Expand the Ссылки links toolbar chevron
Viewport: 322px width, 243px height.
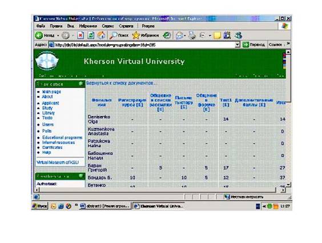click(x=288, y=43)
